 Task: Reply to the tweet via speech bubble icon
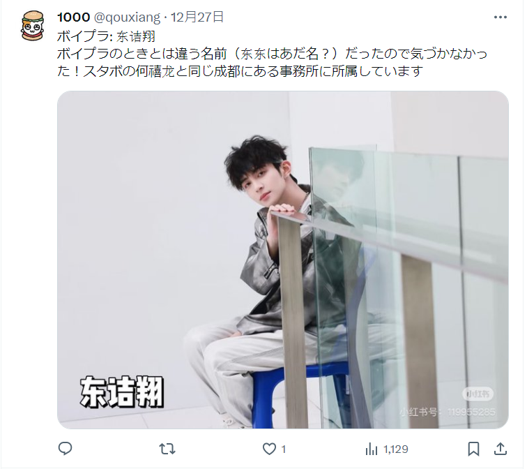click(65, 449)
